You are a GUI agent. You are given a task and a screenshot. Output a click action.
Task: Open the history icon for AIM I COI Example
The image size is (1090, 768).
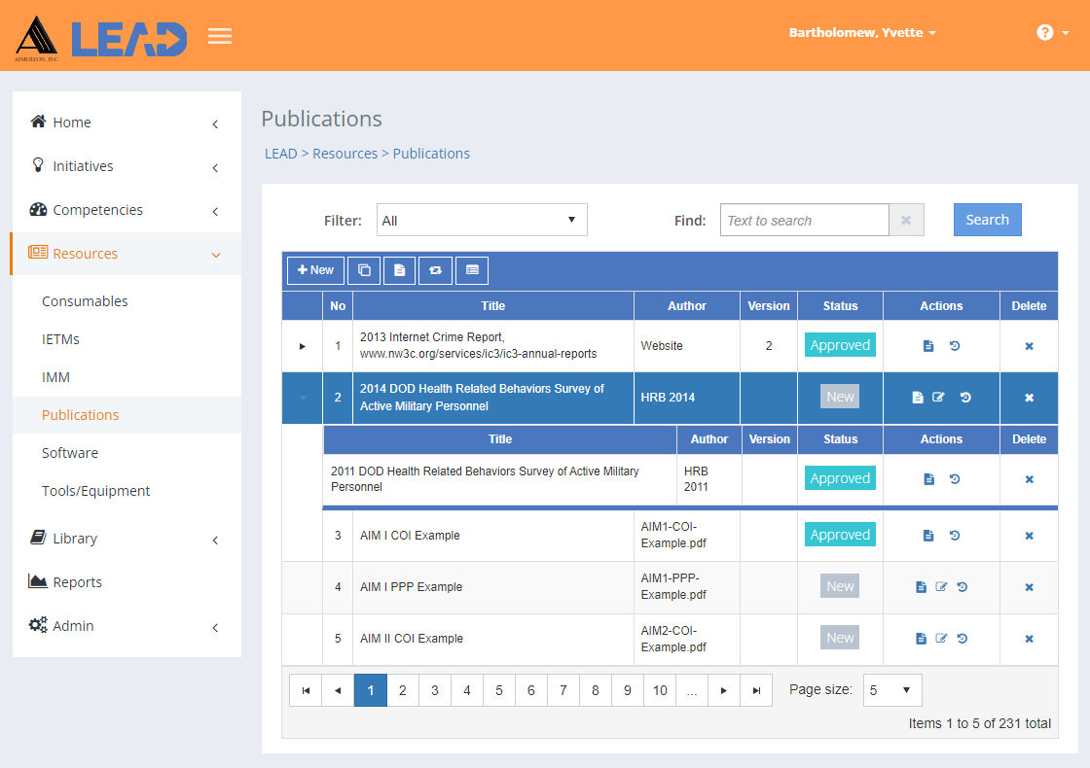(955, 536)
